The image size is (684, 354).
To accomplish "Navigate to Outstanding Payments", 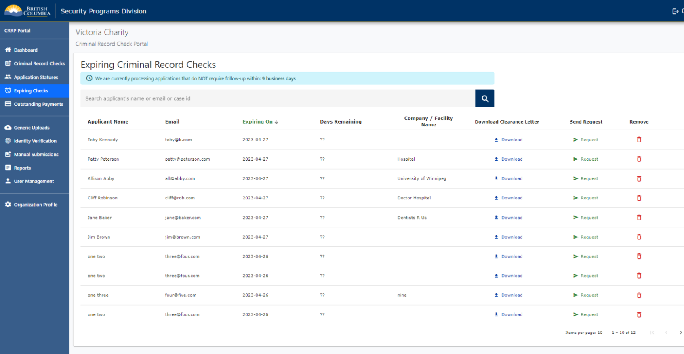I will point(38,104).
